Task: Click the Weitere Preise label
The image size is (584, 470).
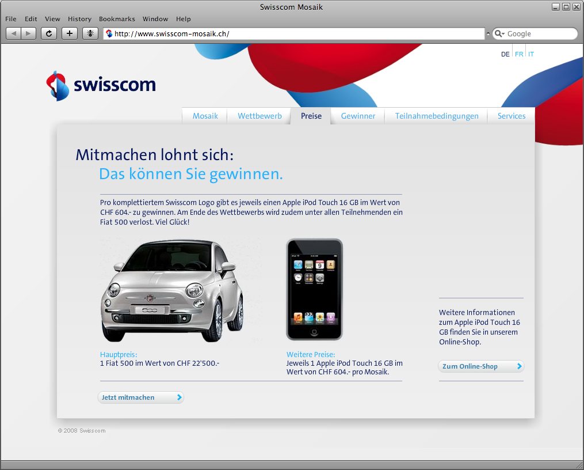Action: click(311, 354)
